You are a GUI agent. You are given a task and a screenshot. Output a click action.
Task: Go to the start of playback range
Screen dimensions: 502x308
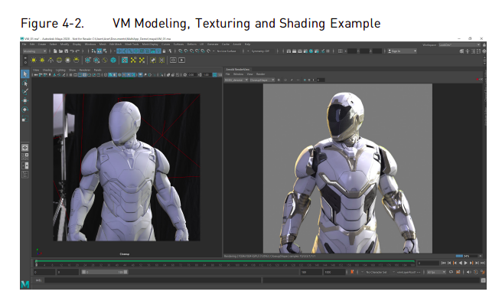443,263
